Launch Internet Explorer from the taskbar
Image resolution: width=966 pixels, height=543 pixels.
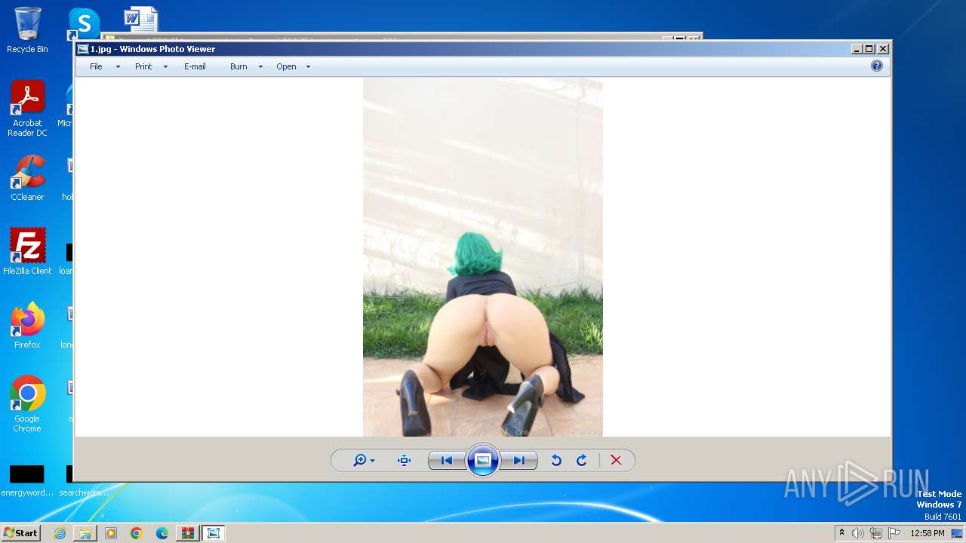pyautogui.click(x=60, y=533)
